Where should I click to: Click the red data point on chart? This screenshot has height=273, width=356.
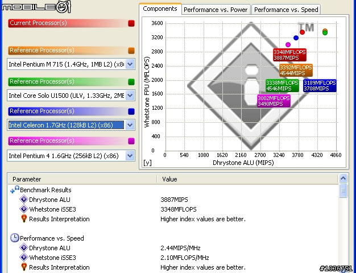coord(302,32)
